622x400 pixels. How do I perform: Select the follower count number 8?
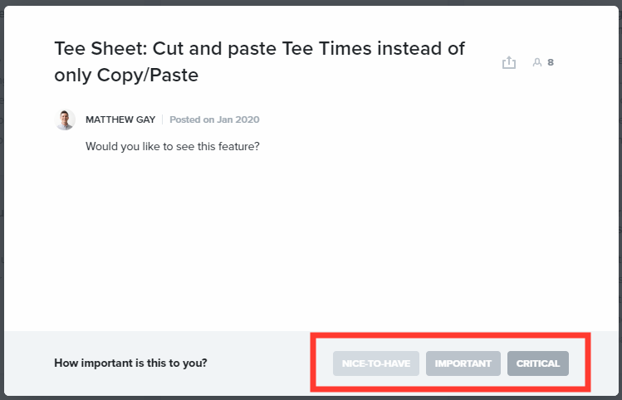pos(551,62)
